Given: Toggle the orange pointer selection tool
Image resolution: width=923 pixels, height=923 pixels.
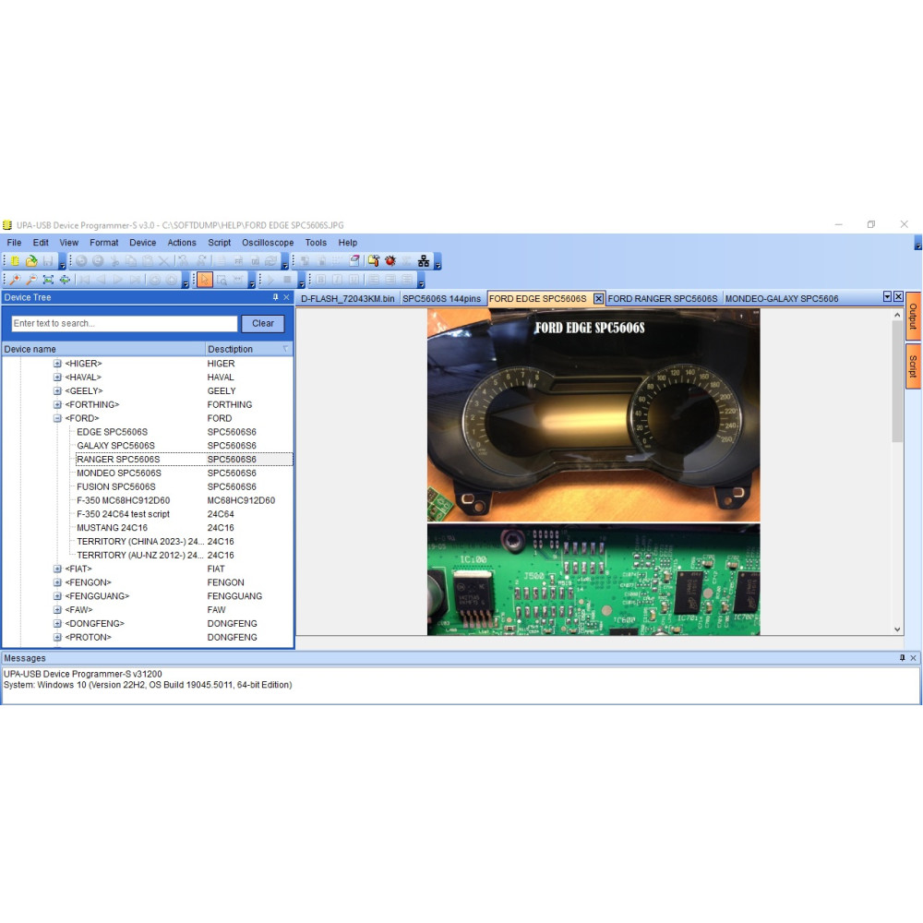Looking at the screenshot, I should click(204, 280).
